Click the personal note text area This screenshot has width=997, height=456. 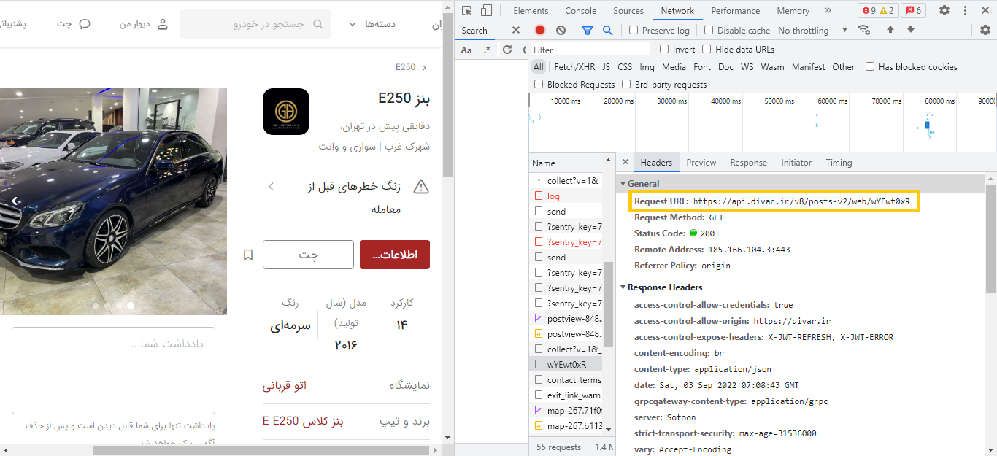click(x=113, y=371)
